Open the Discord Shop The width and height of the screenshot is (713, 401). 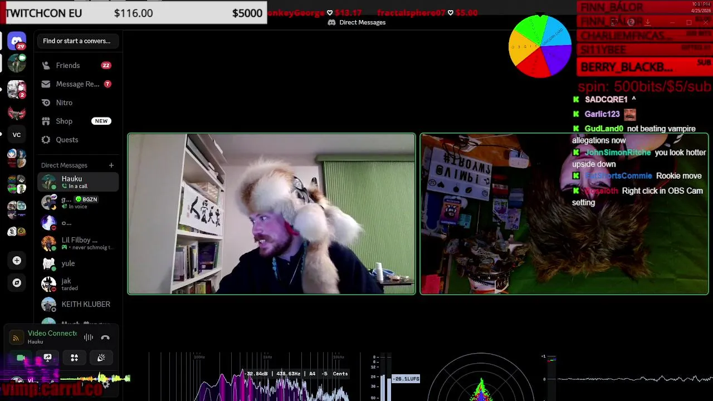point(78,121)
